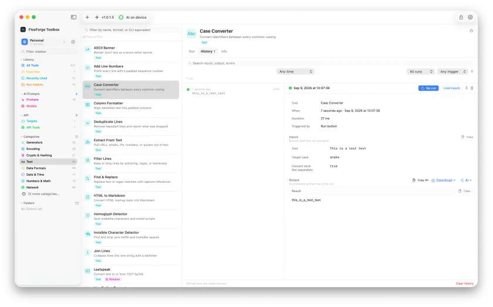Open Recently Used in sidebar
The height and width of the screenshot is (307, 493).
pyautogui.click(x=48, y=78)
